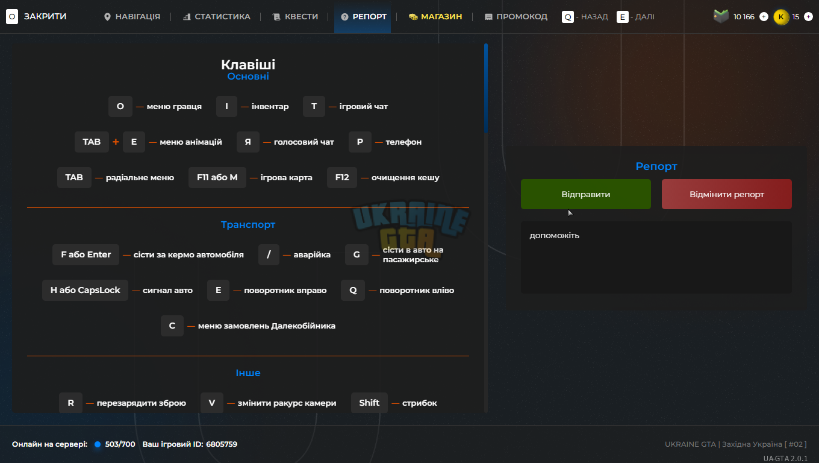
Task: Click the O keycap for меню гравця
Action: pos(120,106)
